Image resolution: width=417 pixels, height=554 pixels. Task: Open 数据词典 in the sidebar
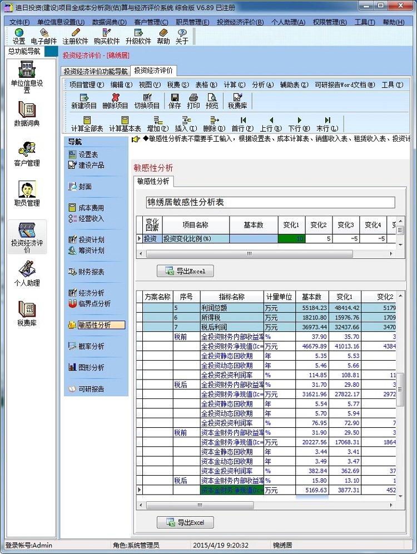(x=27, y=114)
